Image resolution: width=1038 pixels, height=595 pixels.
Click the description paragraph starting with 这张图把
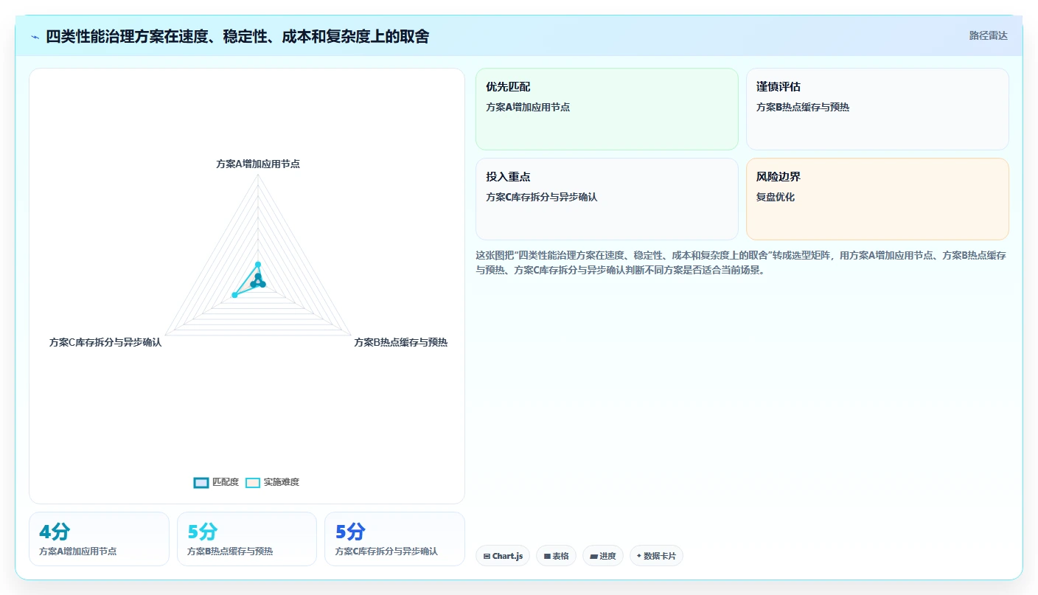742,262
